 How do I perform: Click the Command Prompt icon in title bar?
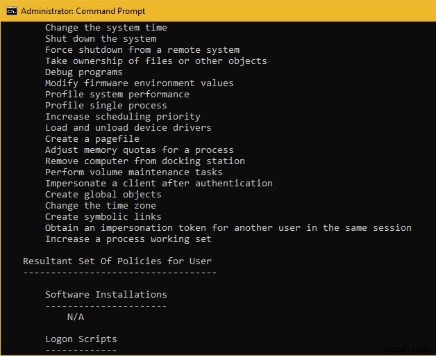point(11,11)
